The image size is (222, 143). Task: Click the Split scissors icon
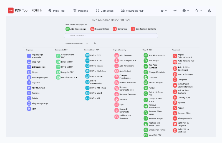point(29,109)
